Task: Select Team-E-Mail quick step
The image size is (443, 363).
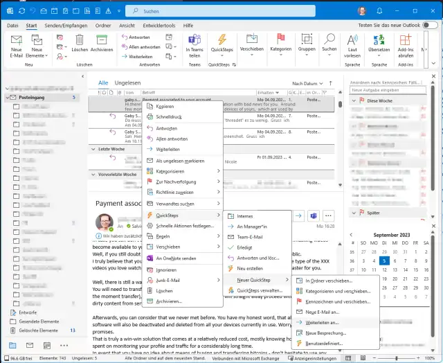Action: [x=257, y=237]
